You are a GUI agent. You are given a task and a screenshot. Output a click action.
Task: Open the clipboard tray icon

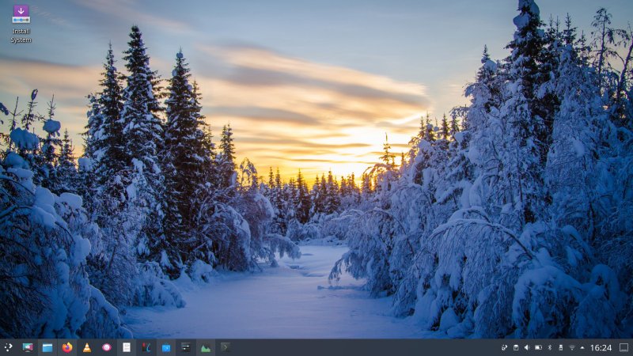point(516,347)
